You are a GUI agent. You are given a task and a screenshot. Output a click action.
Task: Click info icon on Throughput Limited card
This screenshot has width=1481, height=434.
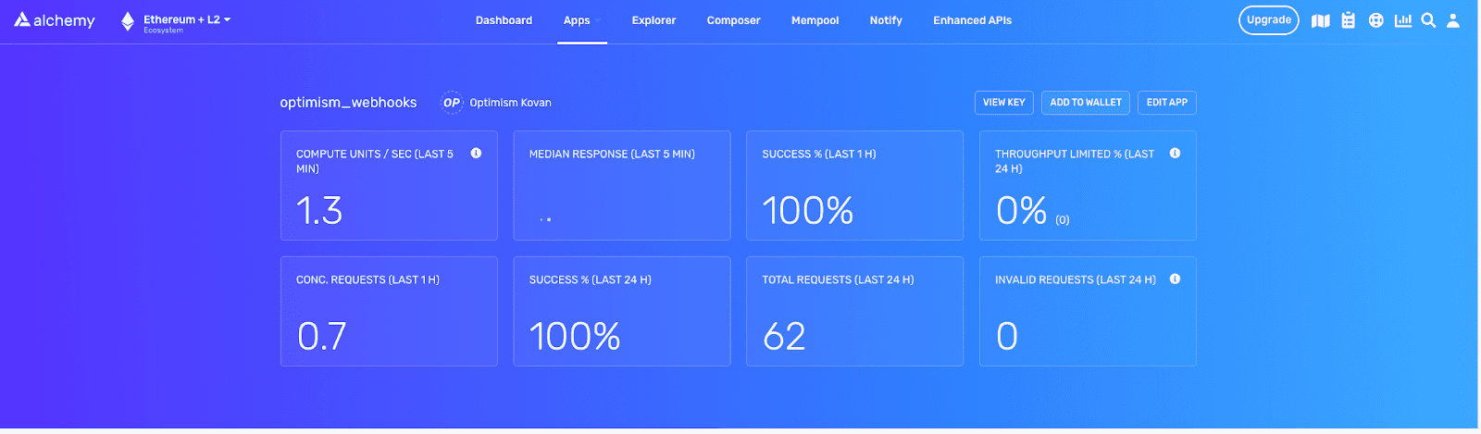pos(1175,154)
